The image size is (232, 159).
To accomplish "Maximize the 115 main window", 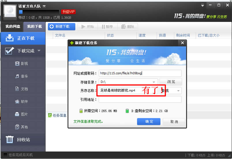I will coord(219,5).
